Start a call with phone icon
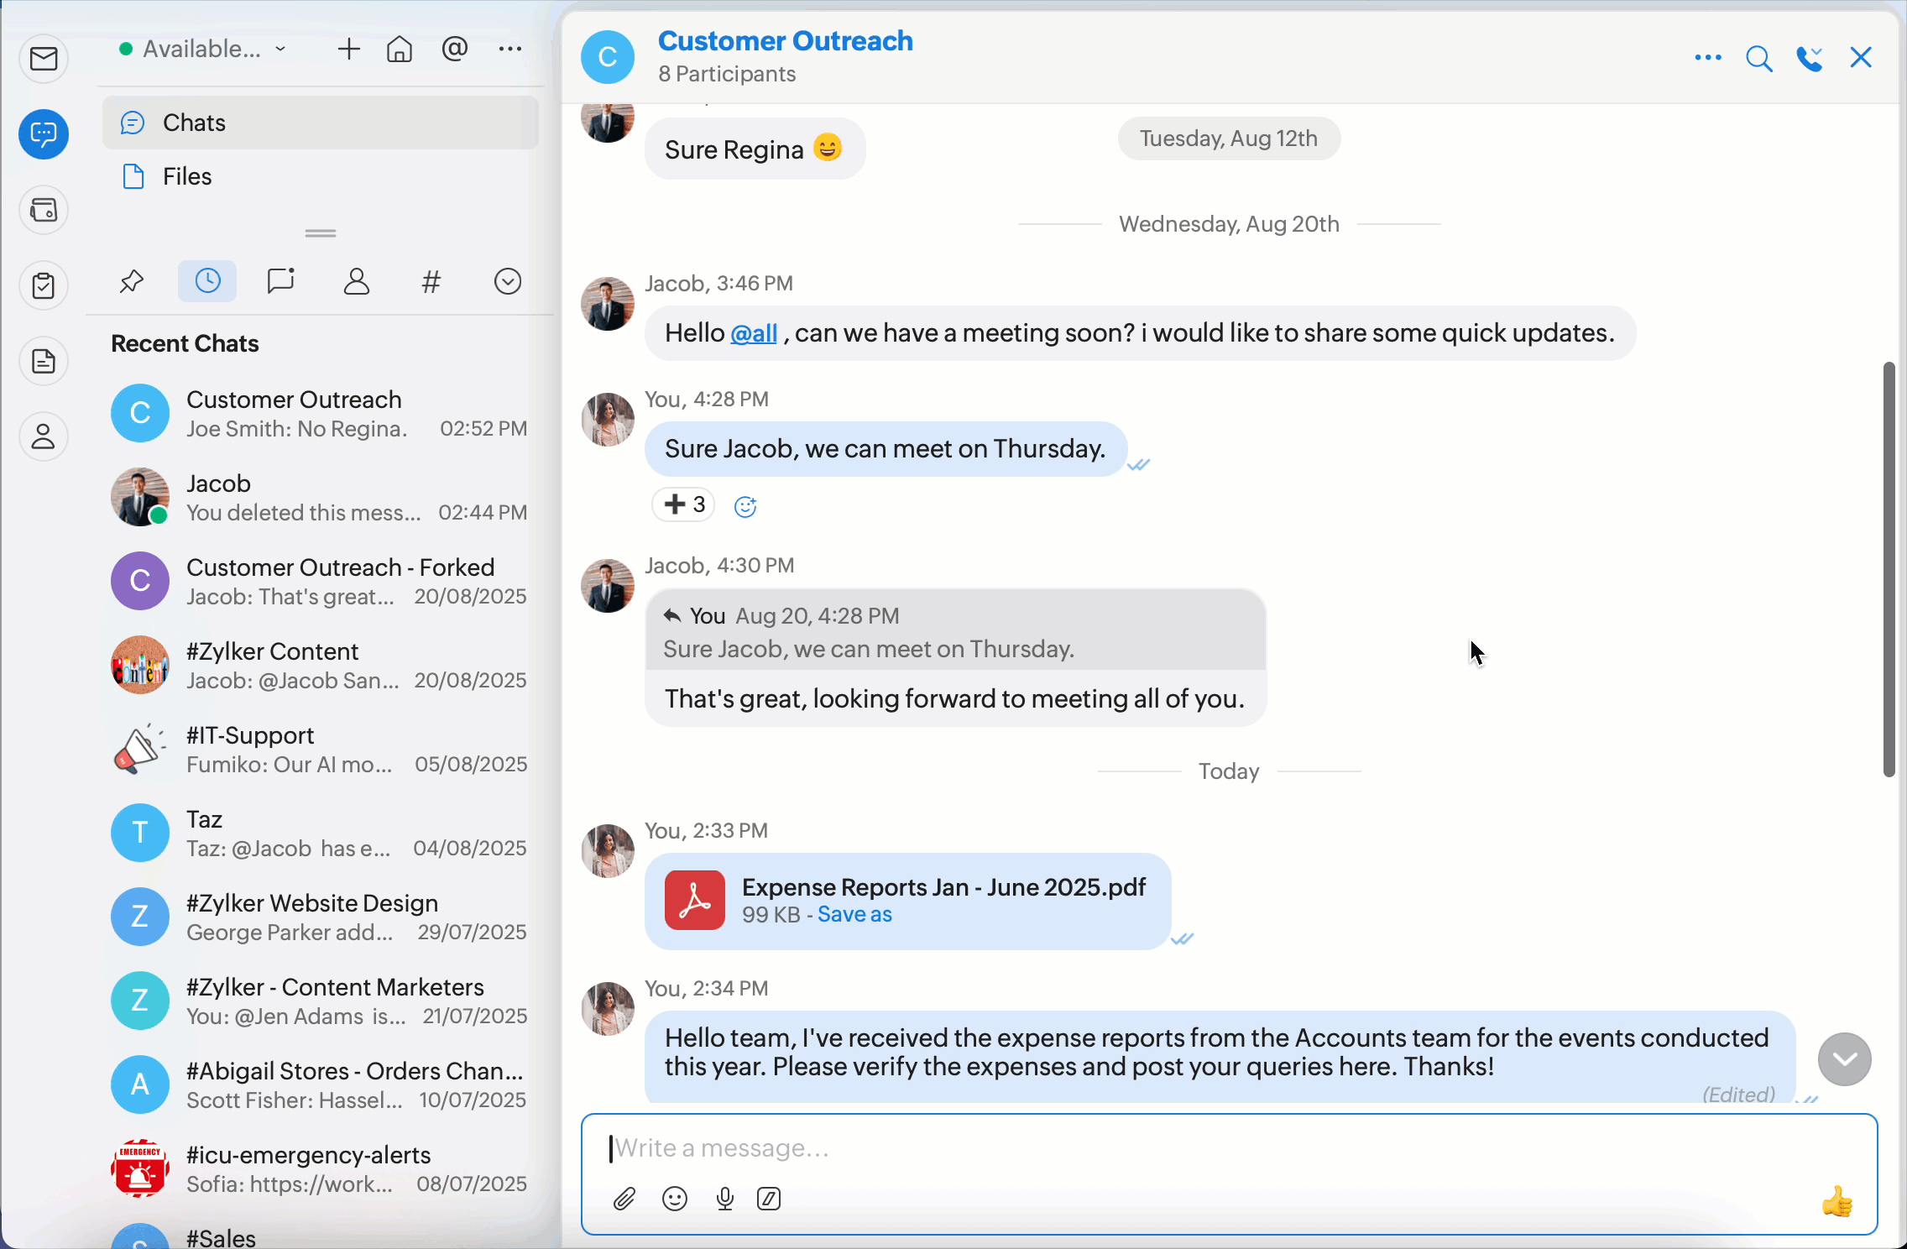1907x1249 pixels. (1810, 58)
